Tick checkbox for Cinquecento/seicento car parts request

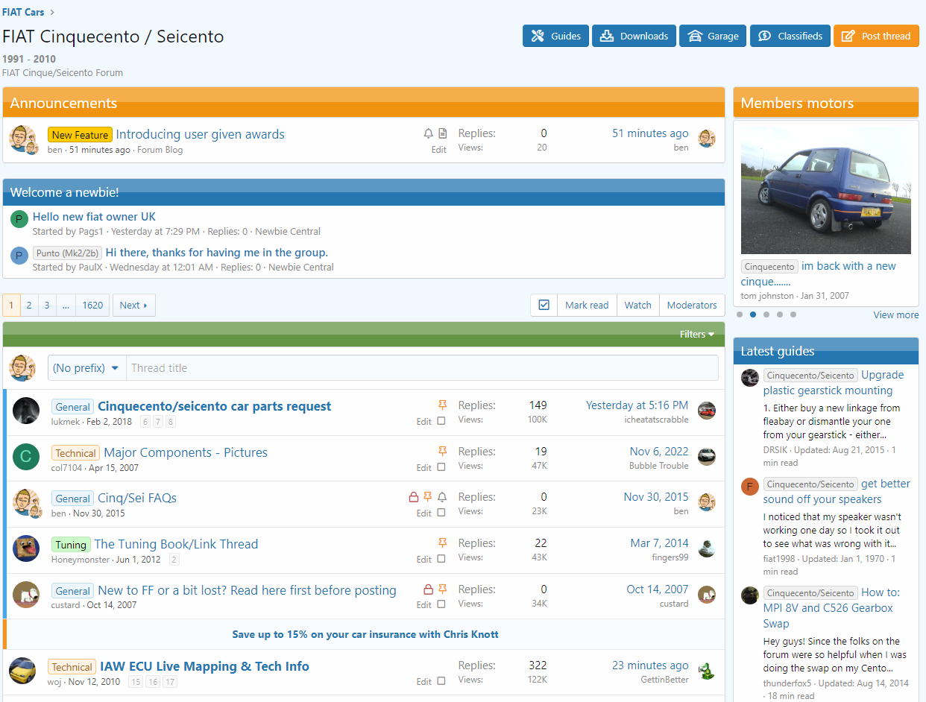(441, 421)
